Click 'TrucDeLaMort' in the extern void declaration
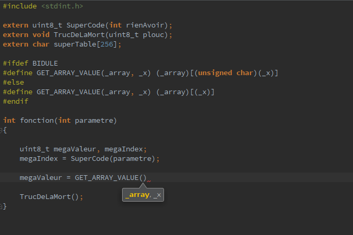The width and height of the screenshot is (353, 235). point(79,35)
